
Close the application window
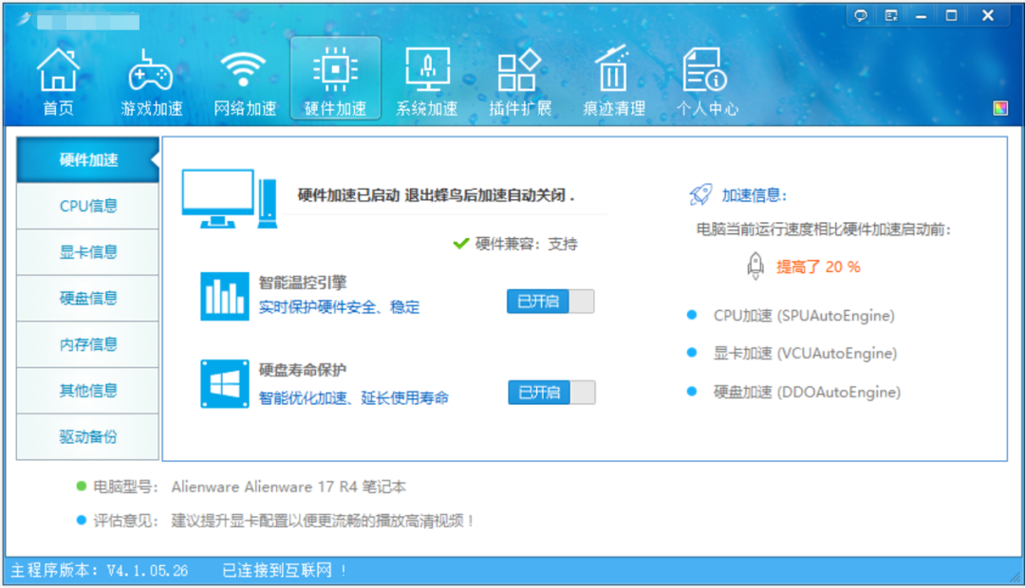click(x=988, y=16)
